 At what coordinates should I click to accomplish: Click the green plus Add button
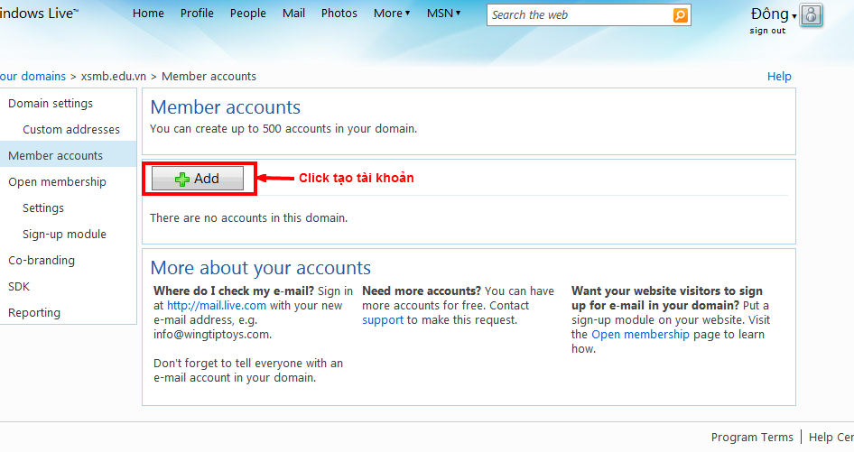pos(198,179)
